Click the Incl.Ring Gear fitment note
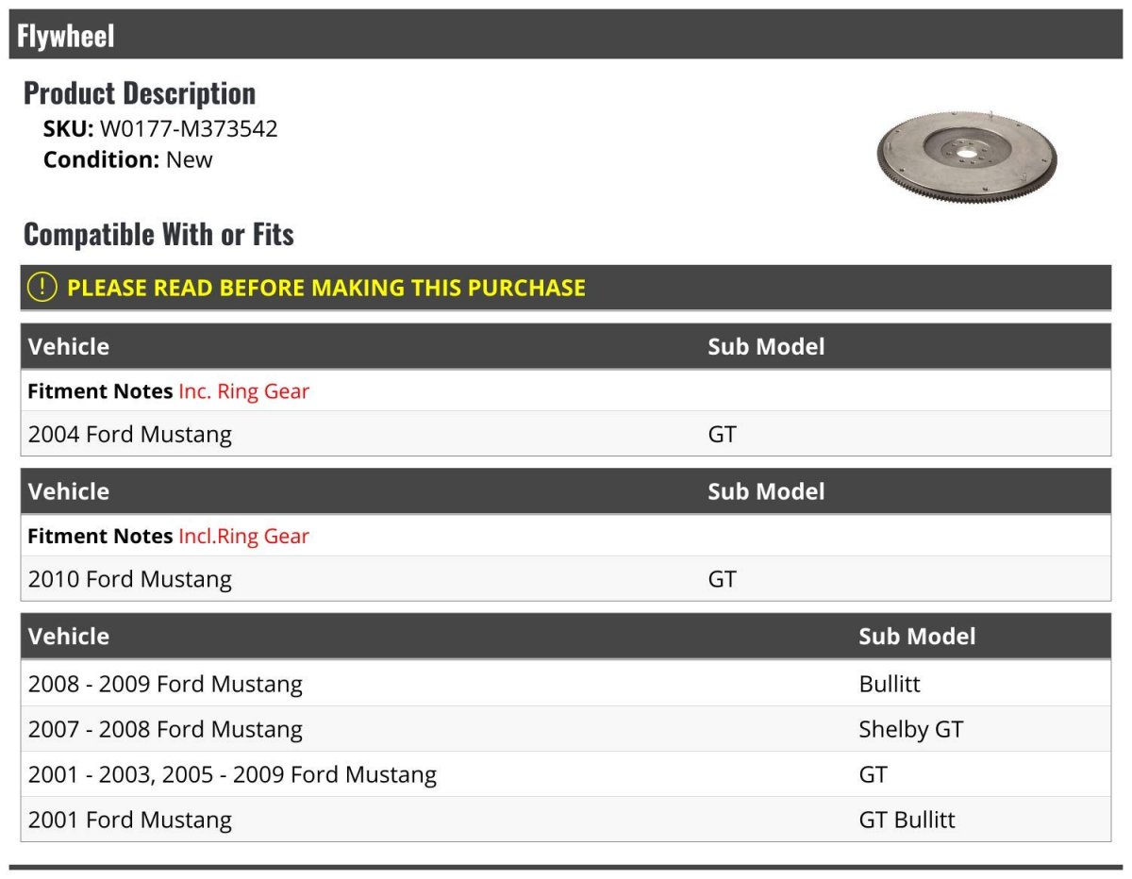 pos(243,537)
